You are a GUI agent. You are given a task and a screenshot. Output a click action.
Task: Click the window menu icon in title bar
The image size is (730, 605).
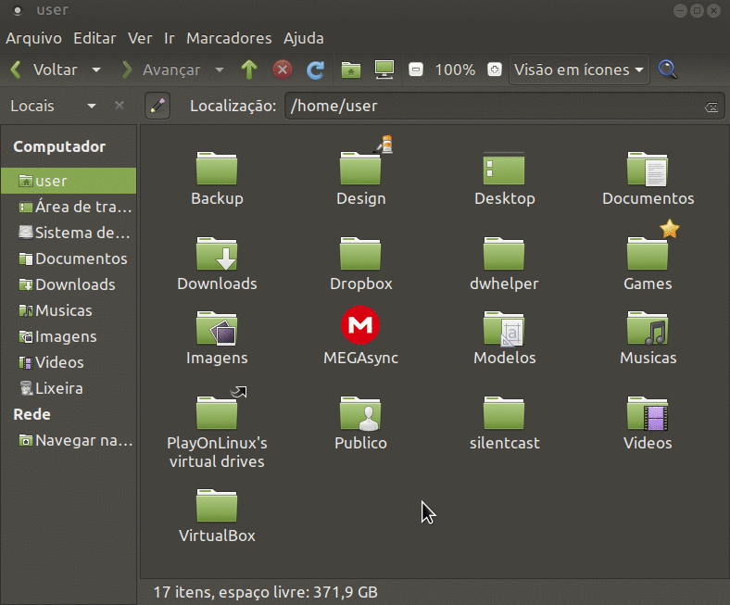pos(18,10)
